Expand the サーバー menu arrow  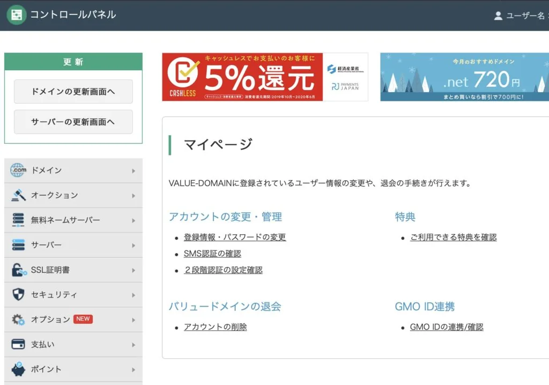click(133, 246)
